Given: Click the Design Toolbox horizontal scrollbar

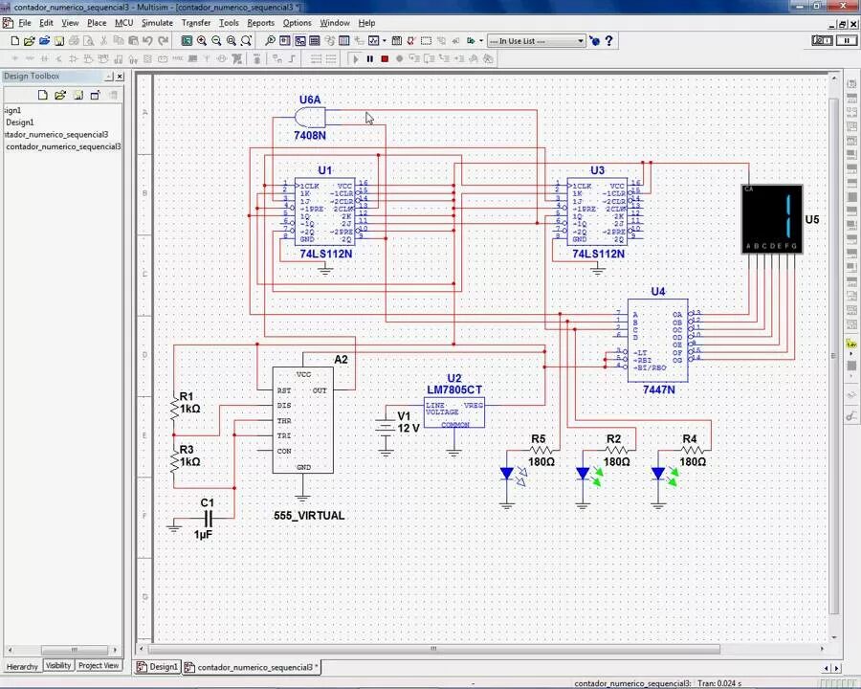Looking at the screenshot, I should 74,650.
